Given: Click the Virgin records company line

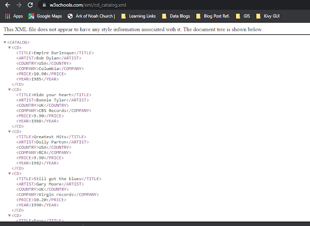Looking at the screenshot, I should point(58,195).
